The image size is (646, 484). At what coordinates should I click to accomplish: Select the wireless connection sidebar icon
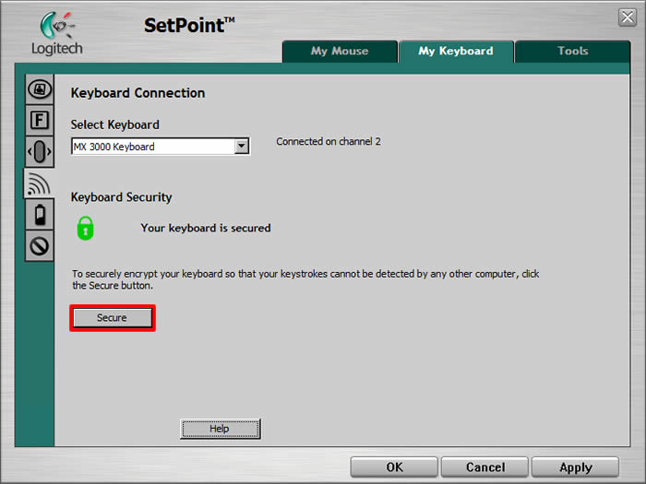point(39,183)
